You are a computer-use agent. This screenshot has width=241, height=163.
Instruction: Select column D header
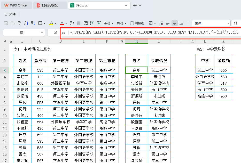coord(60,41)
